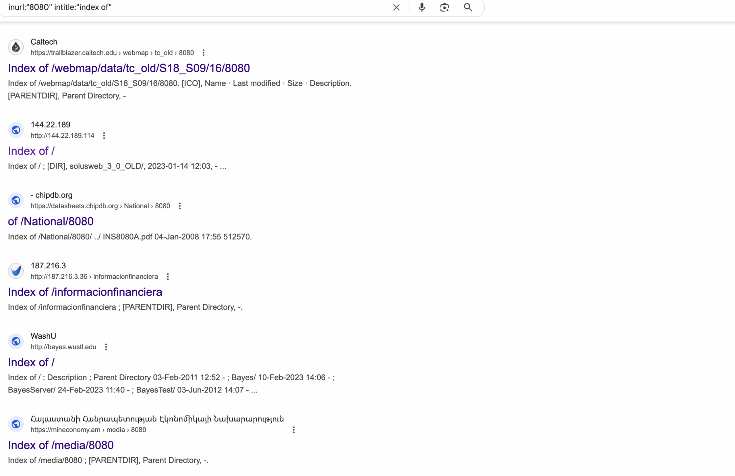Open 'of /National/8080' result link
The width and height of the screenshot is (735, 476).
click(51, 221)
